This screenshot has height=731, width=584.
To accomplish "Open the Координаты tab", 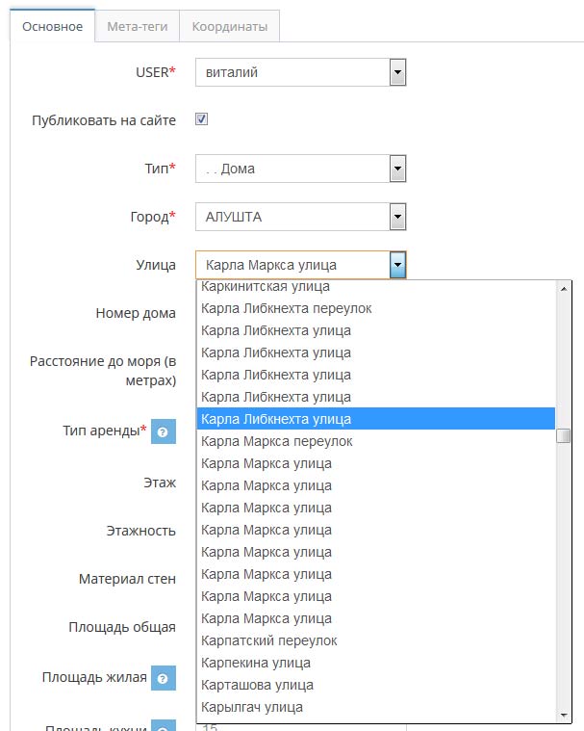I will [x=230, y=27].
